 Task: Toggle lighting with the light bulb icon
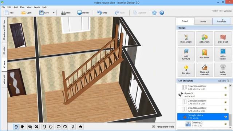pos(73,127)
